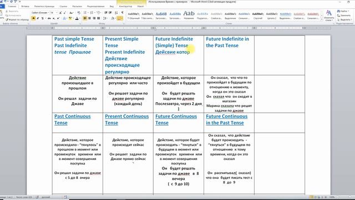Click the Text Effects icon
This screenshot has width=355, height=200.
click(64, 18)
